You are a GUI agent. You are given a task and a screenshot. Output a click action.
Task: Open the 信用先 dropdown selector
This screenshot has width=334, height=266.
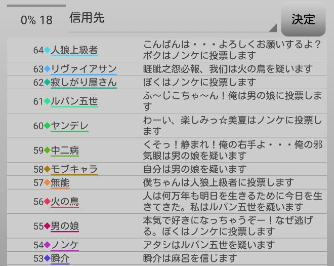172,19
